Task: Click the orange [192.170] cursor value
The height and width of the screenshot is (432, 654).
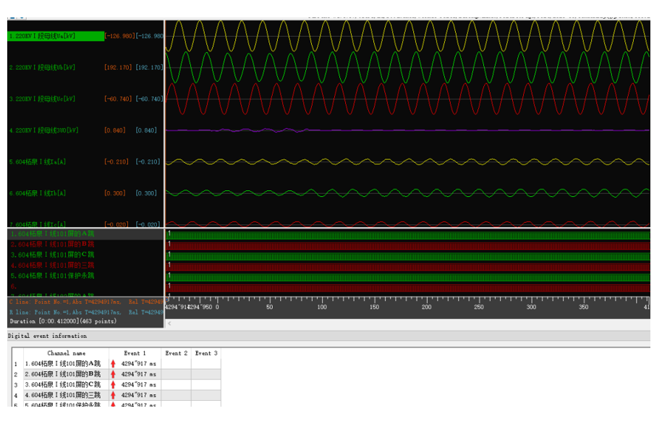Action: (x=118, y=67)
